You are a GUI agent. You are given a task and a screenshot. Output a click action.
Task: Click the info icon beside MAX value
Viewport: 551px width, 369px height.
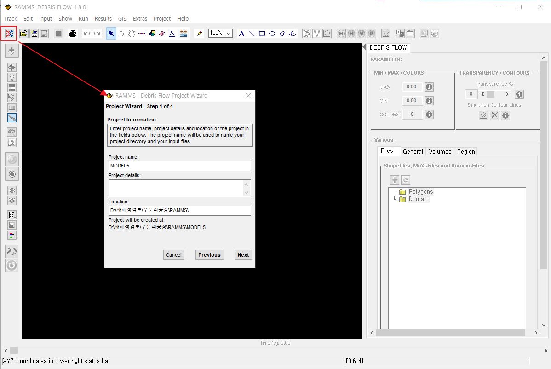pyautogui.click(x=429, y=87)
